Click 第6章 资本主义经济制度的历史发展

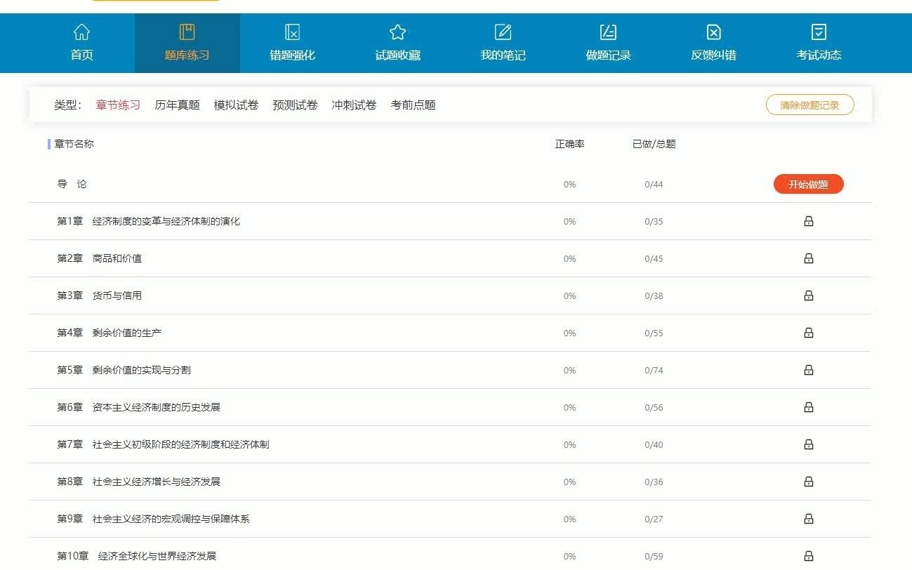pyautogui.click(x=138, y=407)
